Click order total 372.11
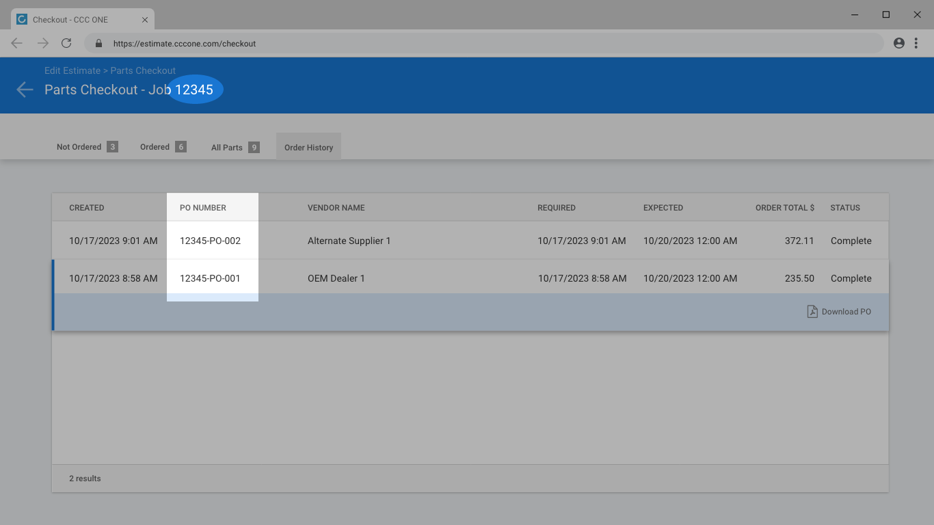This screenshot has width=934, height=525. [799, 241]
